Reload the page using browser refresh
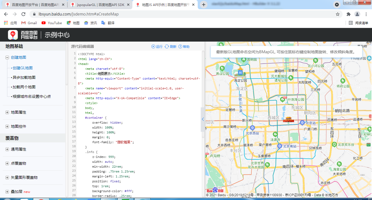This screenshot has height=200, width=372. (x=23, y=14)
